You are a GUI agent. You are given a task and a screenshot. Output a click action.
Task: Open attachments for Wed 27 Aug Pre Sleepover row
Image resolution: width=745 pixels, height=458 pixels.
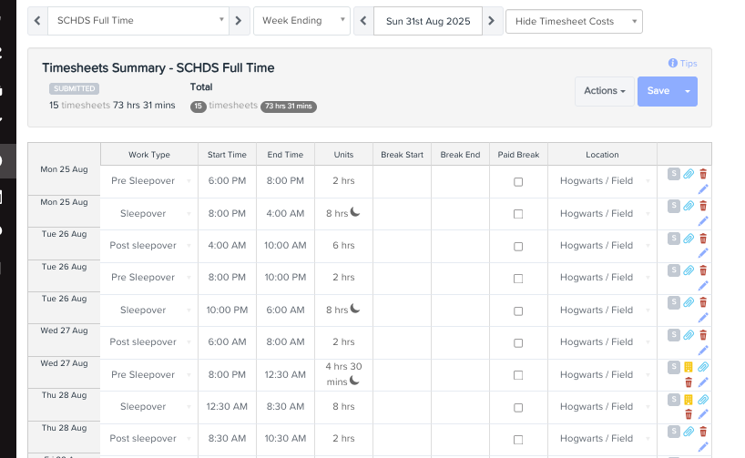(703, 367)
